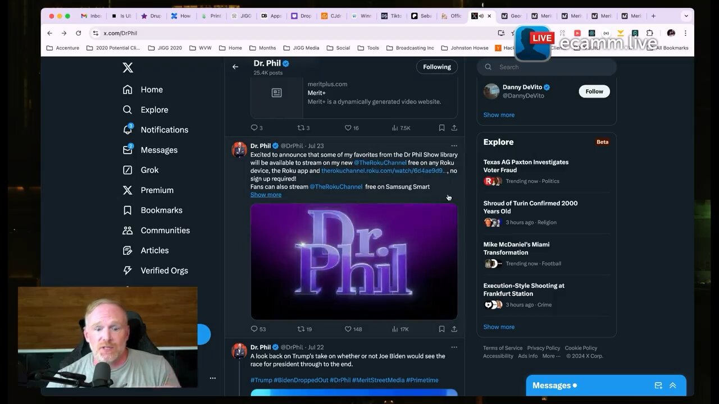Open the Terms of Service link
This screenshot has width=719, height=404.
pos(503,348)
